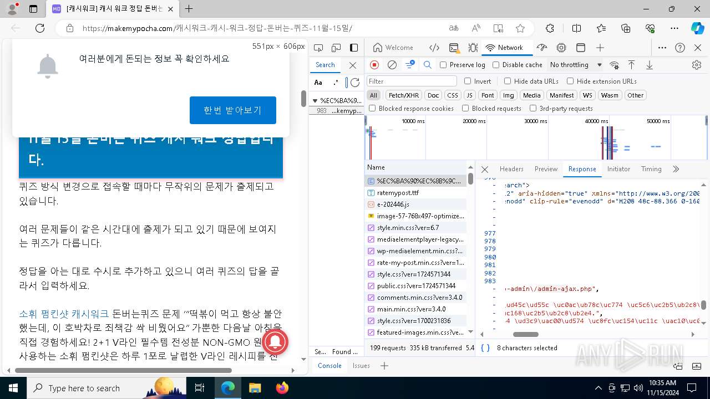Switch to the Preview tab
The image size is (710, 399).
[x=546, y=169]
